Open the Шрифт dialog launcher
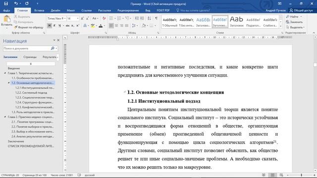This screenshot has width=317, height=178. pyautogui.click(x=106, y=33)
